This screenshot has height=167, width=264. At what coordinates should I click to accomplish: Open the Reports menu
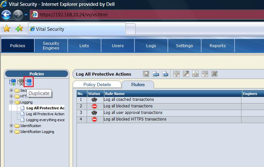tap(218, 46)
